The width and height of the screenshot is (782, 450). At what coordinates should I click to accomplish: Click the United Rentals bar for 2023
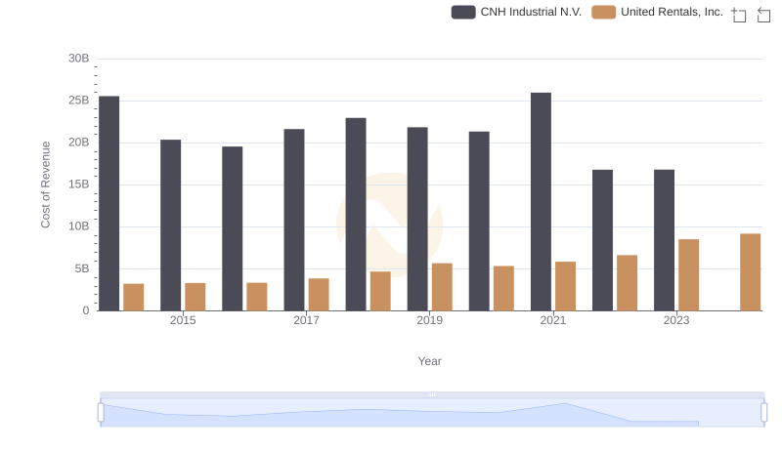(689, 274)
